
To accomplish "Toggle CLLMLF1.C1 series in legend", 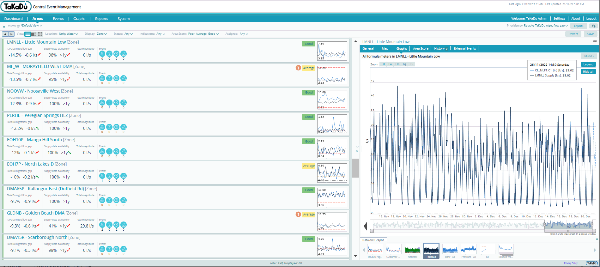I will [x=552, y=70].
